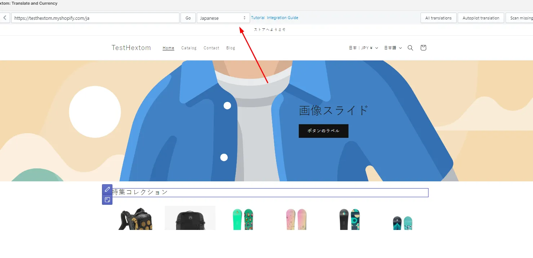Open the shopping cart icon
The height and width of the screenshot is (258, 533).
(x=423, y=48)
